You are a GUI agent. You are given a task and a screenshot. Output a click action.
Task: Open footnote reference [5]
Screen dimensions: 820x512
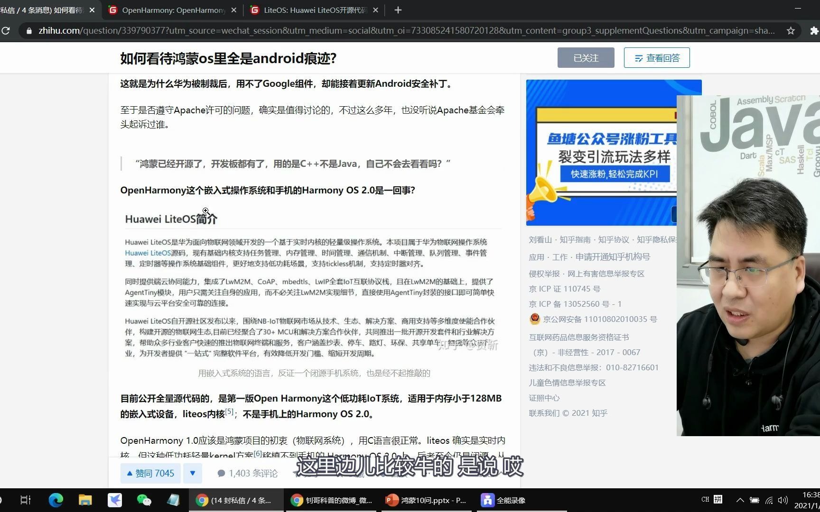click(x=229, y=411)
